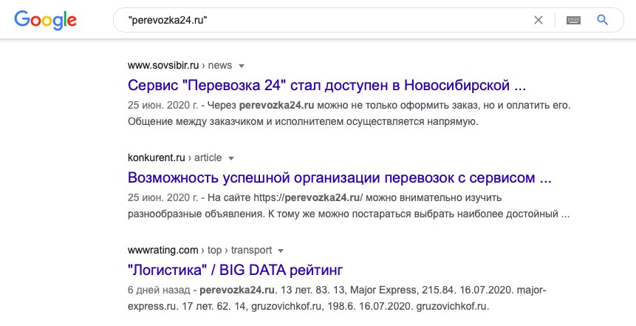Expand dropdown arrow next to sovsibir.ru news
Screen dimensions: 636x326
[x=242, y=66]
